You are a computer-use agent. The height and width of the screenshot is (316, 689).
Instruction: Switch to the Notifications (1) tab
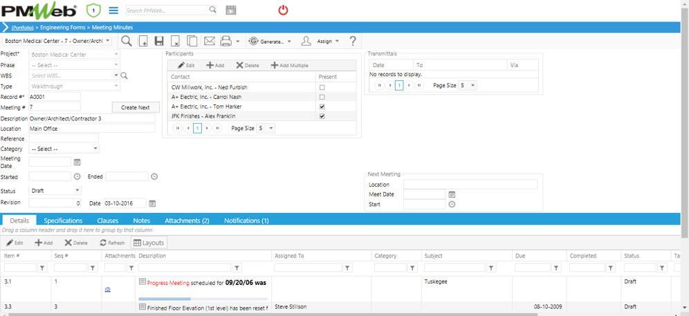click(246, 221)
